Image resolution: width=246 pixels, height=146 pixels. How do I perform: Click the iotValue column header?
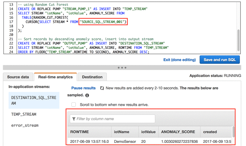click(149, 132)
